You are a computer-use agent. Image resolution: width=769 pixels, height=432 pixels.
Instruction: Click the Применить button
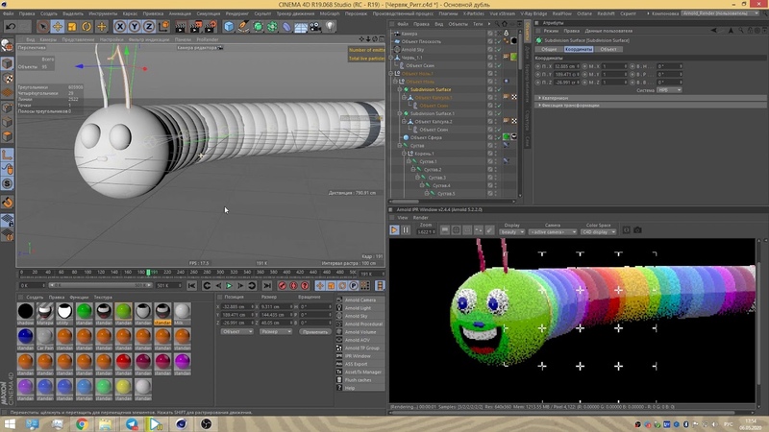point(315,331)
